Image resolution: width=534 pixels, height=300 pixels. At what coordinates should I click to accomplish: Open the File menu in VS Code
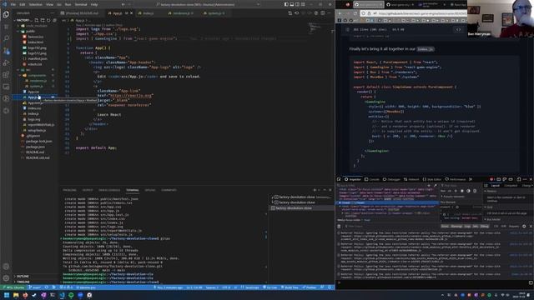[x=13, y=4]
